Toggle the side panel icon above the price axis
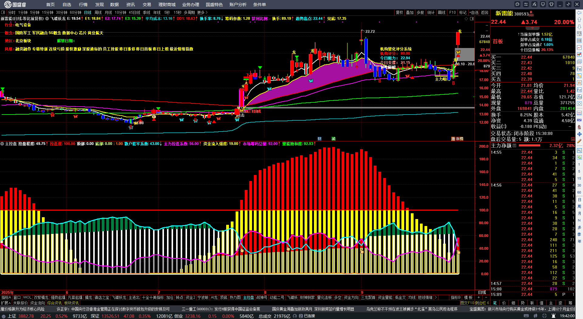This screenshot has width=583, height=319. click(472, 19)
